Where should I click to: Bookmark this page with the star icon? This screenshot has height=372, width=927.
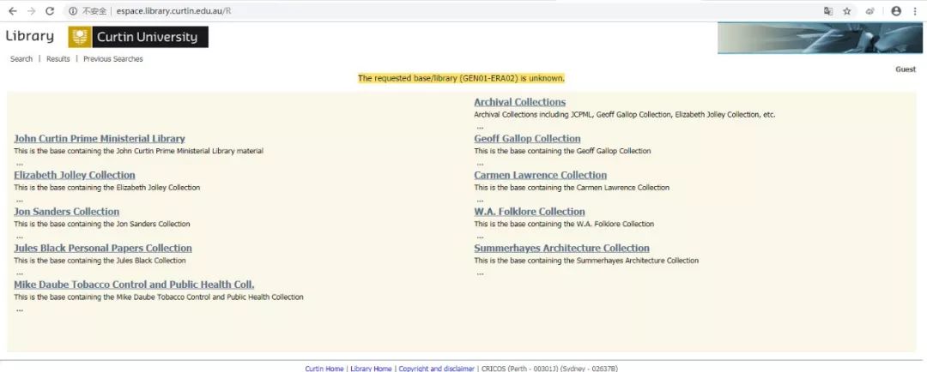pyautogui.click(x=847, y=11)
